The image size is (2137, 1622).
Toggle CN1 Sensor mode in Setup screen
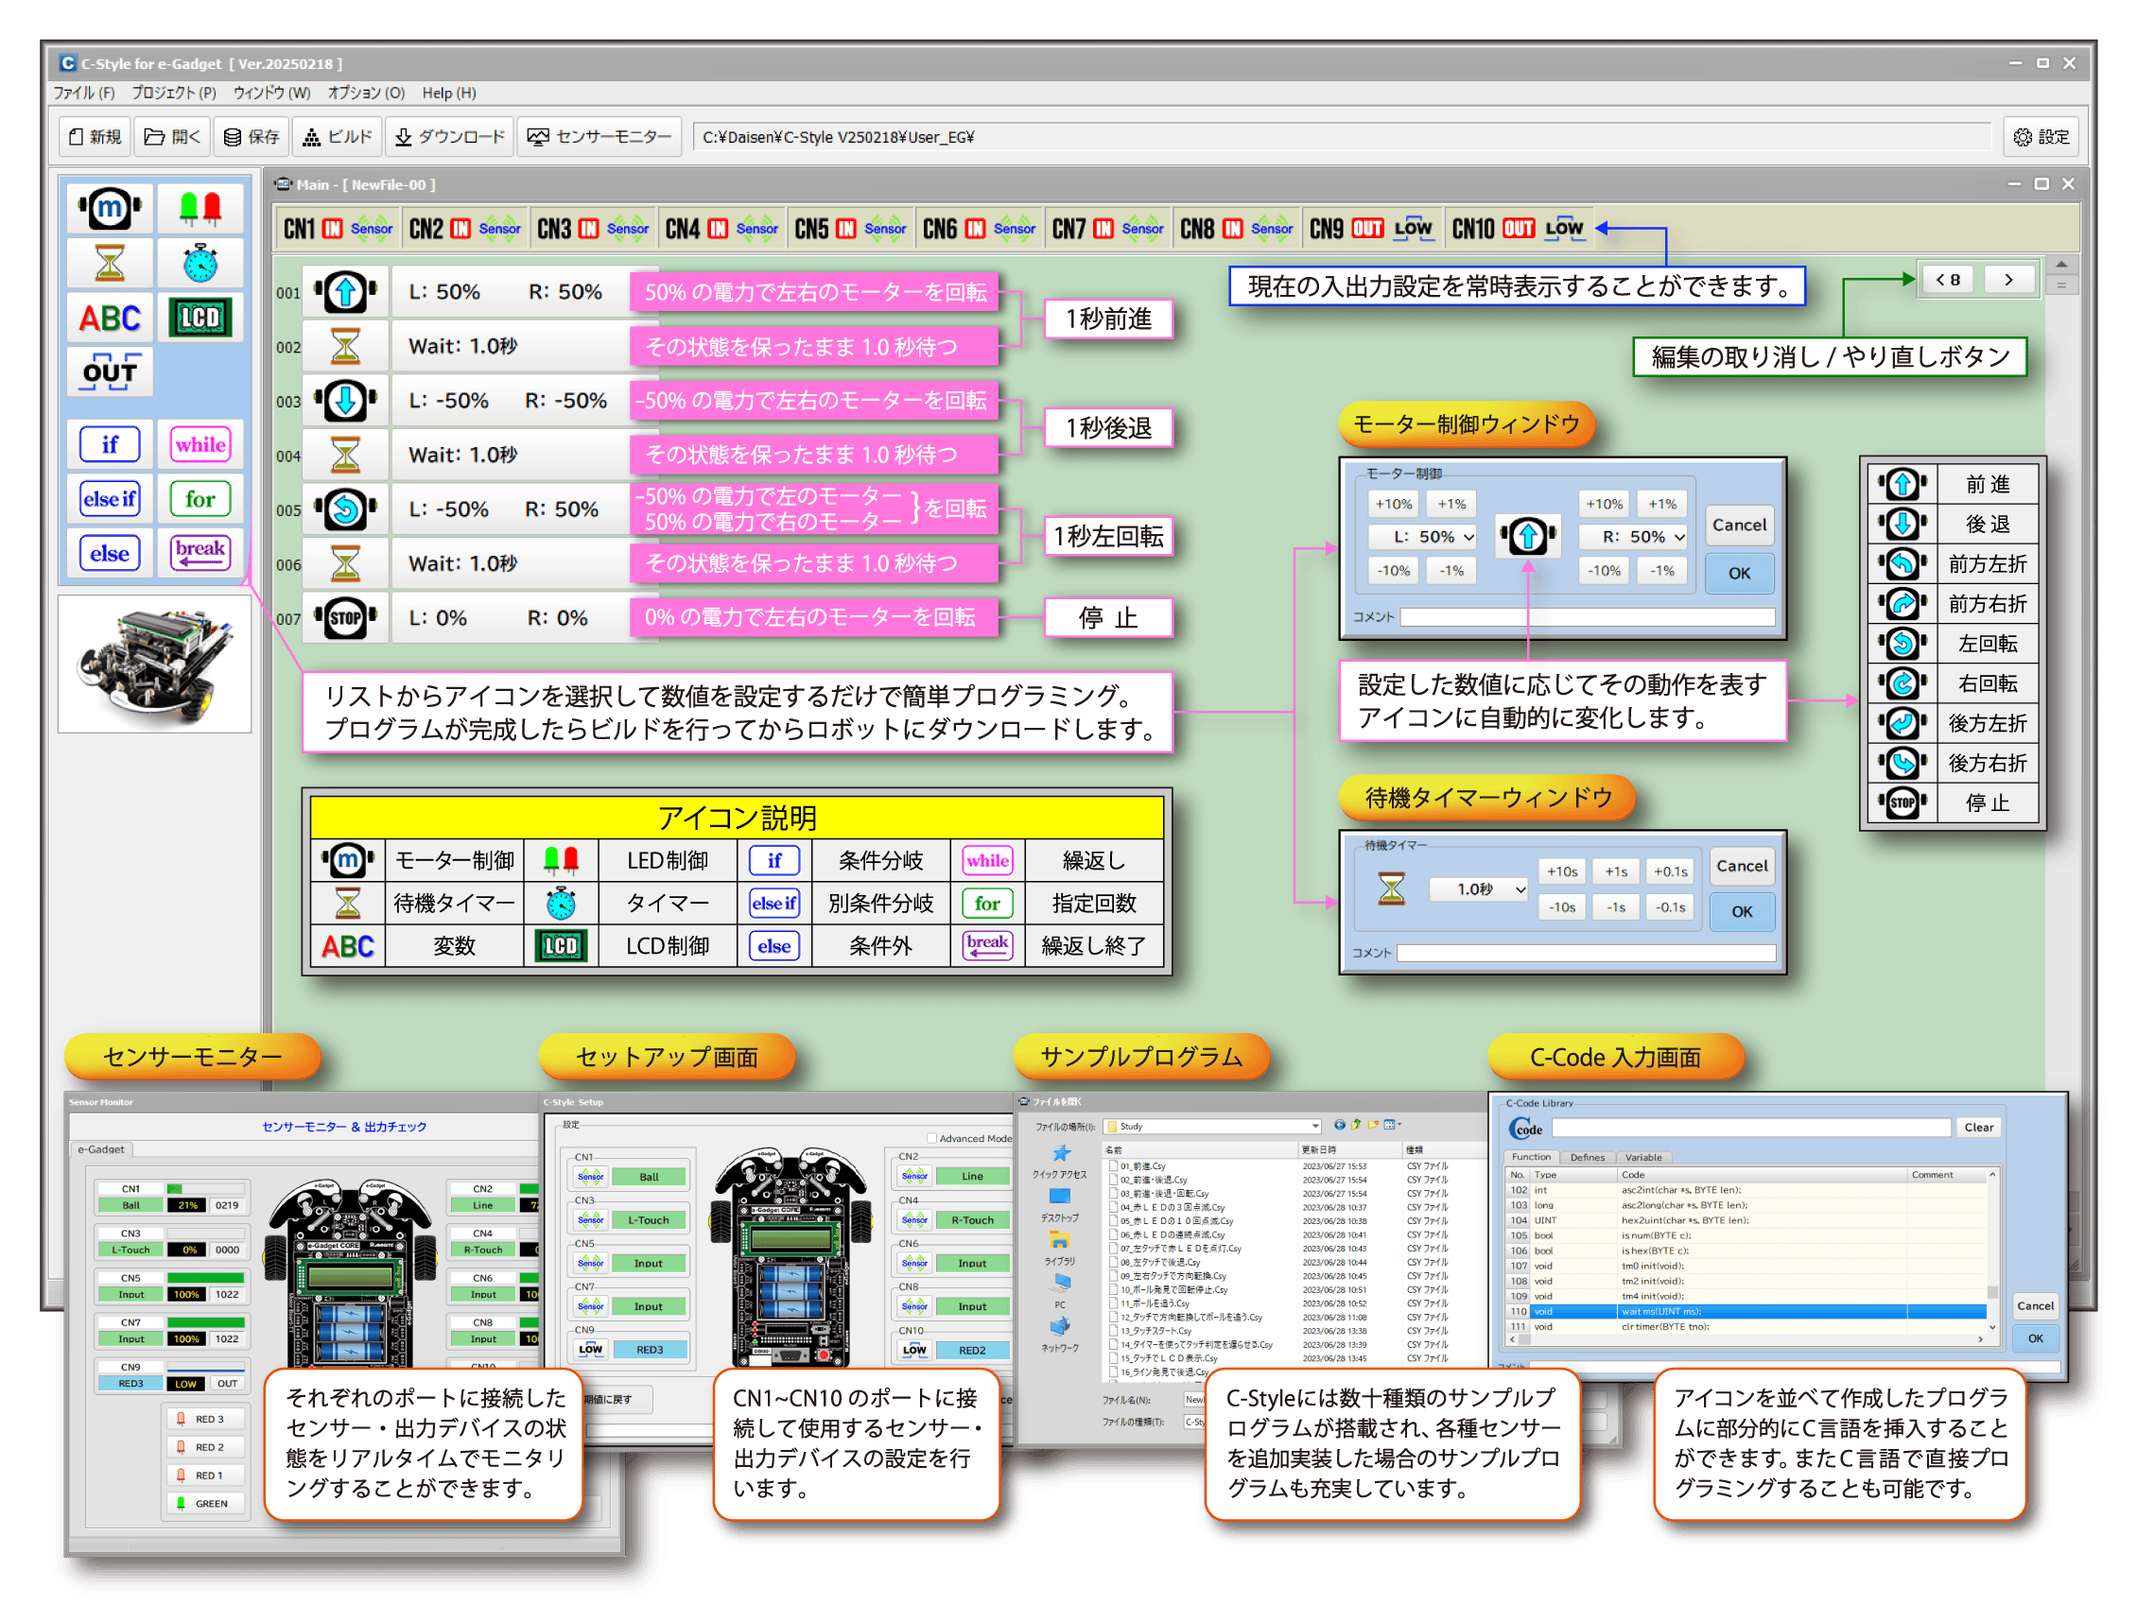tap(590, 1177)
